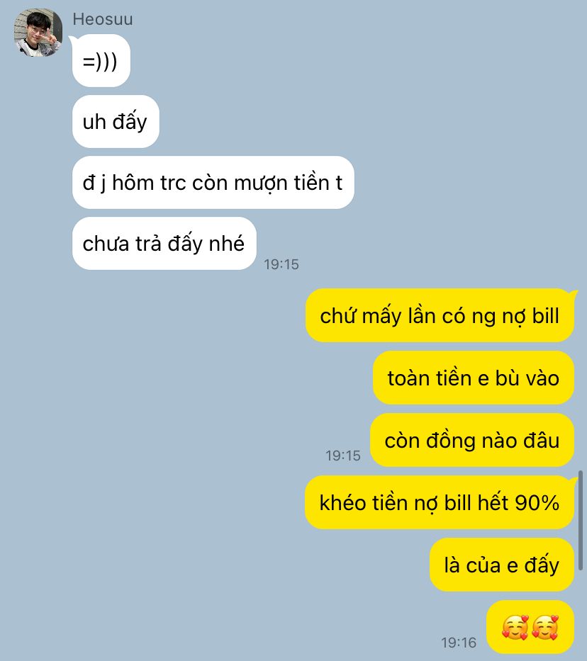Select "khéo tiền nợ bill hết 90%" bubble

tap(440, 502)
